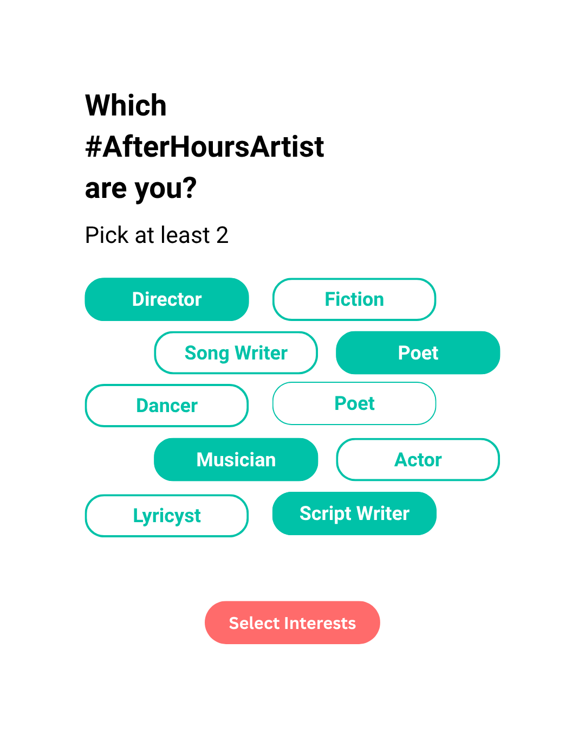This screenshot has width=585, height=732.
Task: Select the outlined white Poet chip
Action: click(354, 403)
